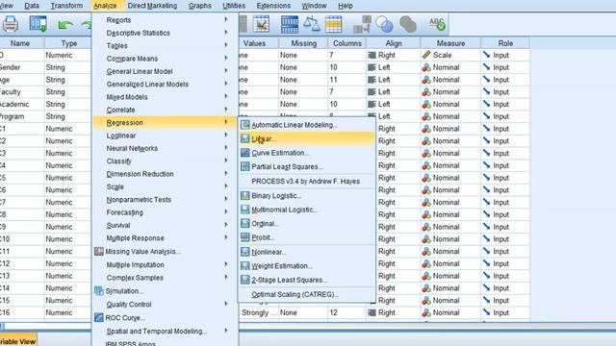Open the Graphs menu
The height and width of the screenshot is (346, 616).
200,6
